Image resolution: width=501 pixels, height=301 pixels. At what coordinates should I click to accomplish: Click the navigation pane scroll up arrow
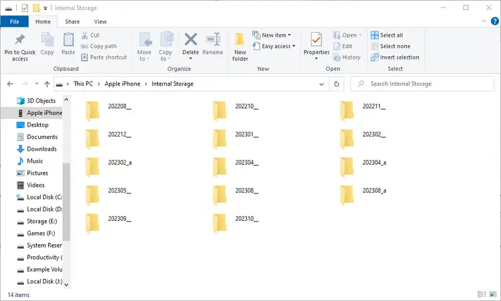tap(66, 100)
